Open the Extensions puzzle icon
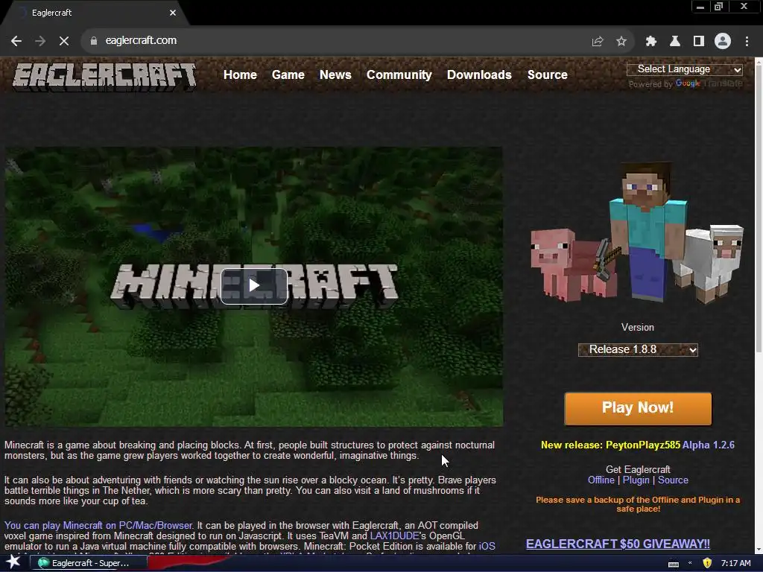This screenshot has height=572, width=763. [651, 42]
